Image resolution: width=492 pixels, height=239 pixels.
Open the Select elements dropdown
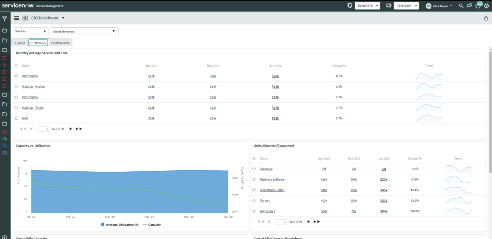(x=85, y=31)
